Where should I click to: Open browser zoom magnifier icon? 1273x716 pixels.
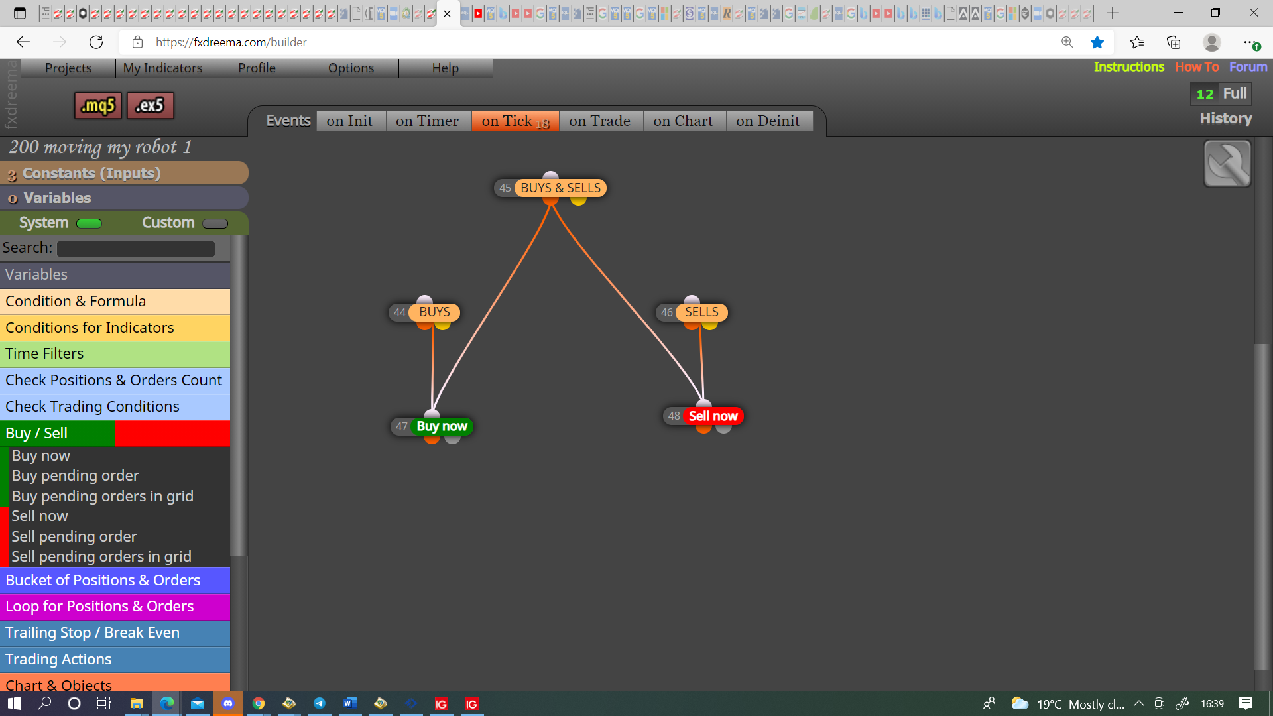point(1067,42)
